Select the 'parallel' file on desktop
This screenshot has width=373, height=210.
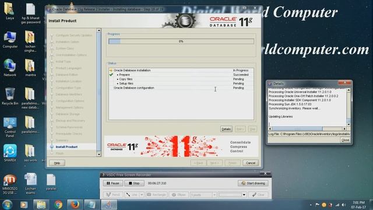(x=51, y=182)
